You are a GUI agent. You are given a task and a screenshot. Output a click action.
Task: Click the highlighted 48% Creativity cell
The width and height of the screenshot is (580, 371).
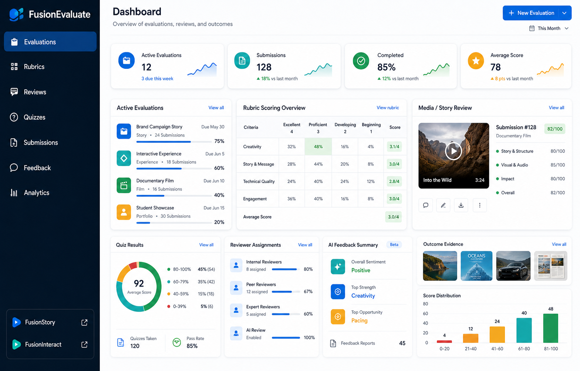coord(318,146)
